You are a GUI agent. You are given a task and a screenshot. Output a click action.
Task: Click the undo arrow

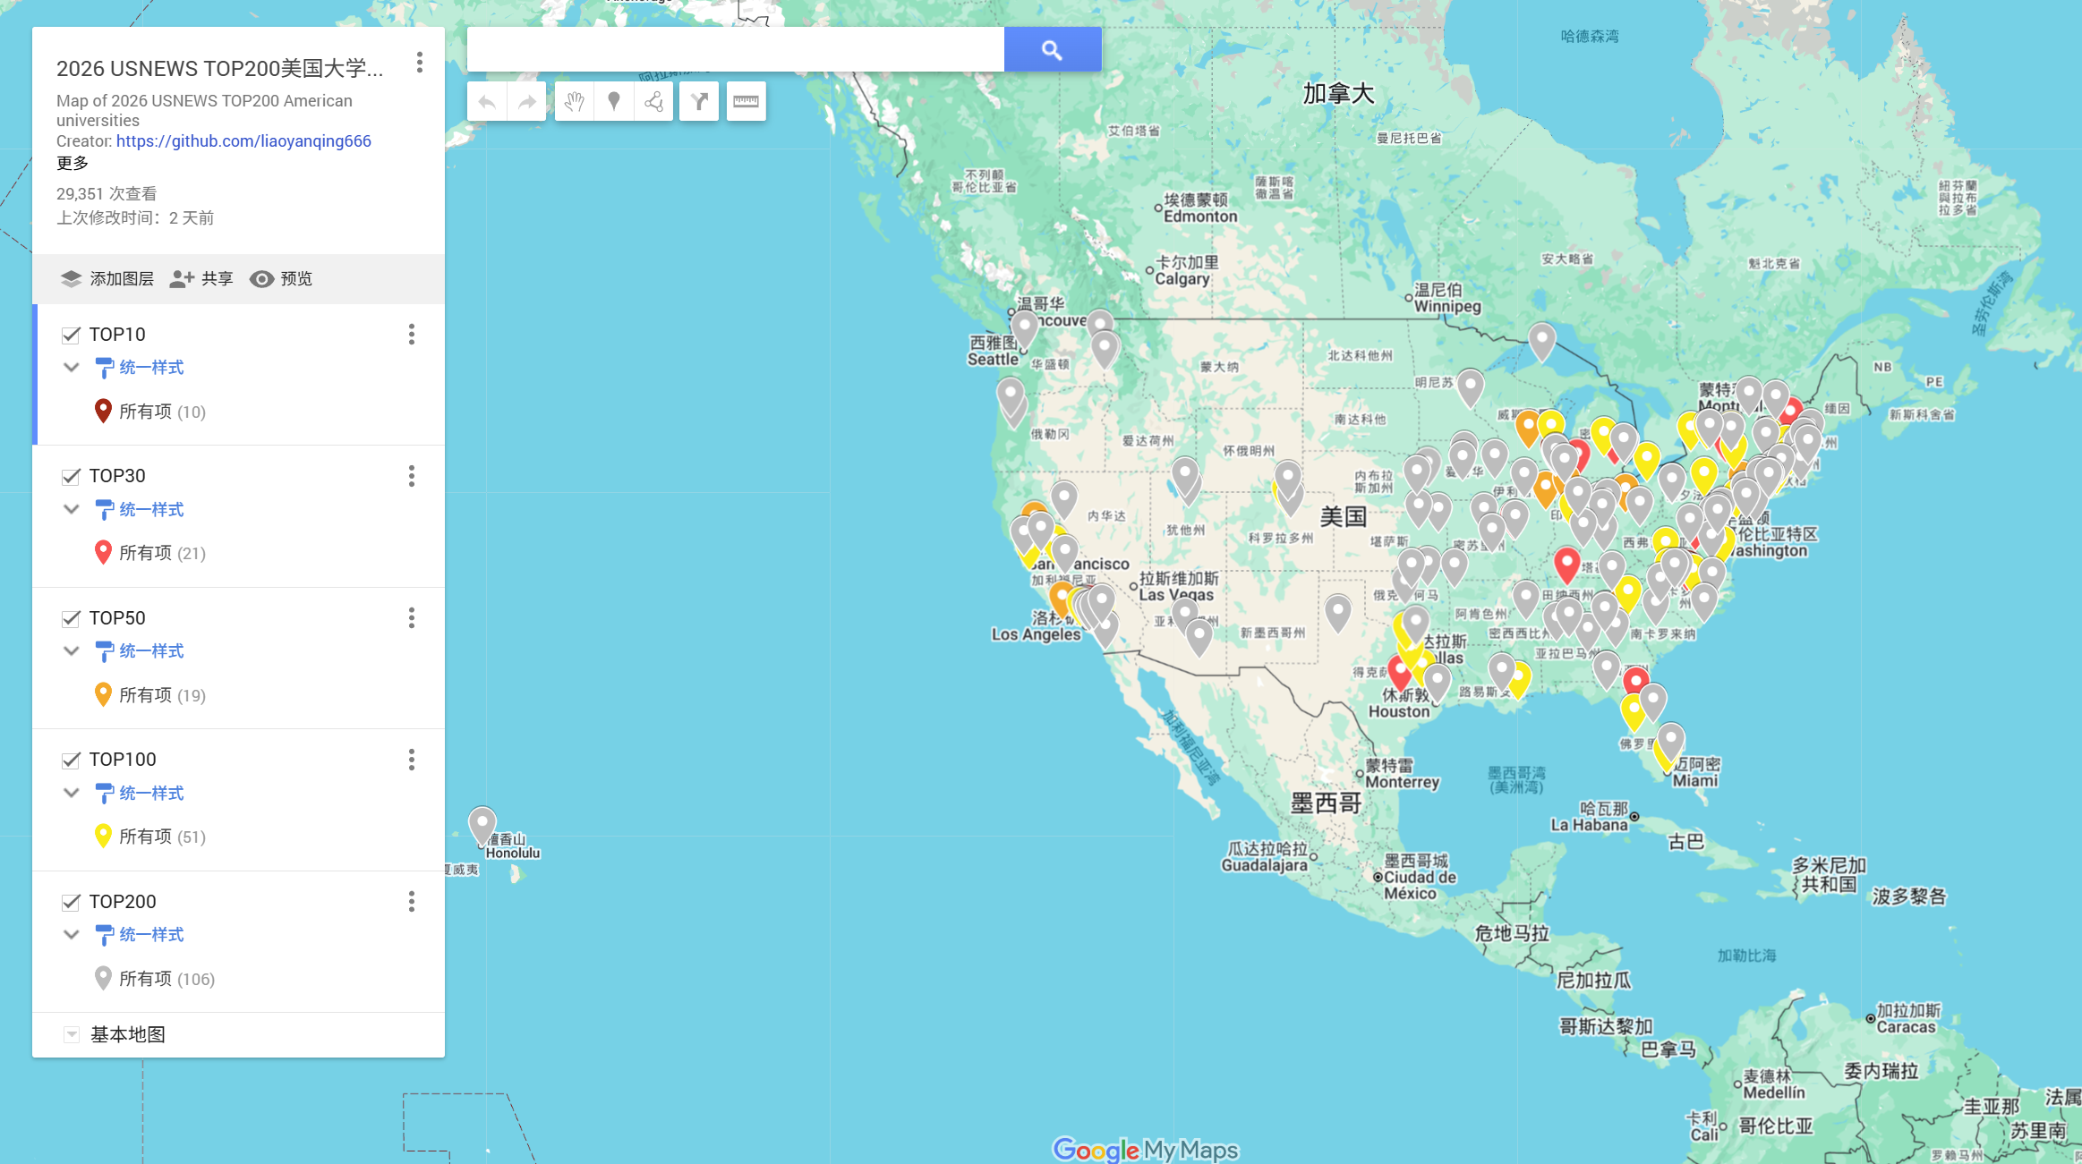(x=487, y=101)
